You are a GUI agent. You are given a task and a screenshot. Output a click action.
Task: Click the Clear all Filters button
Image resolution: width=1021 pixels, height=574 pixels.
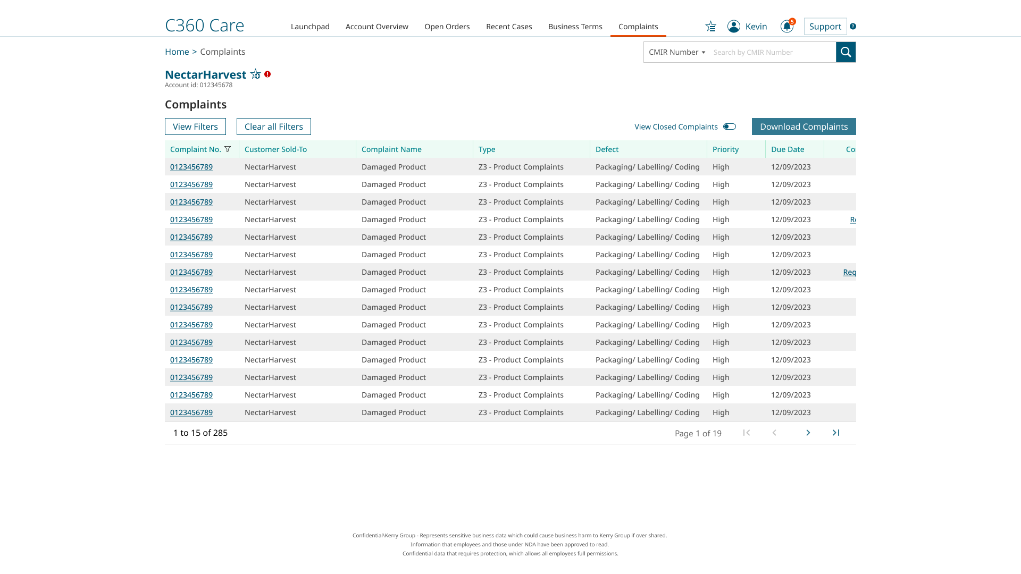click(x=273, y=126)
